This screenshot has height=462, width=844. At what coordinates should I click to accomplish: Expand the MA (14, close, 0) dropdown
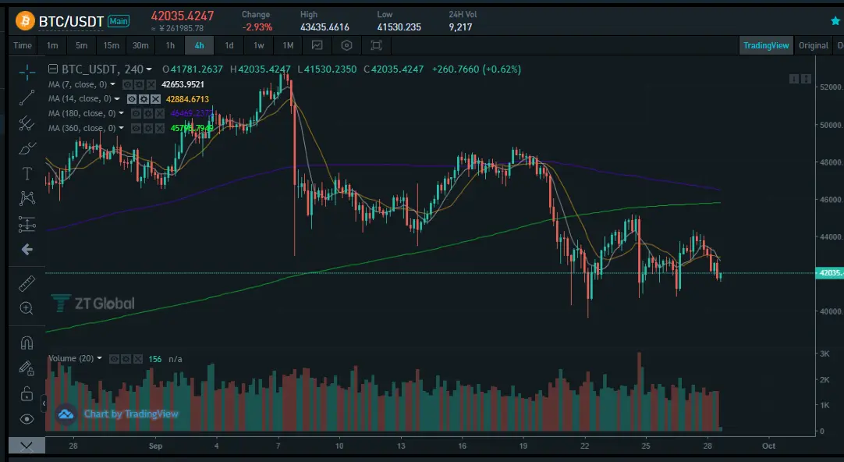(x=117, y=99)
